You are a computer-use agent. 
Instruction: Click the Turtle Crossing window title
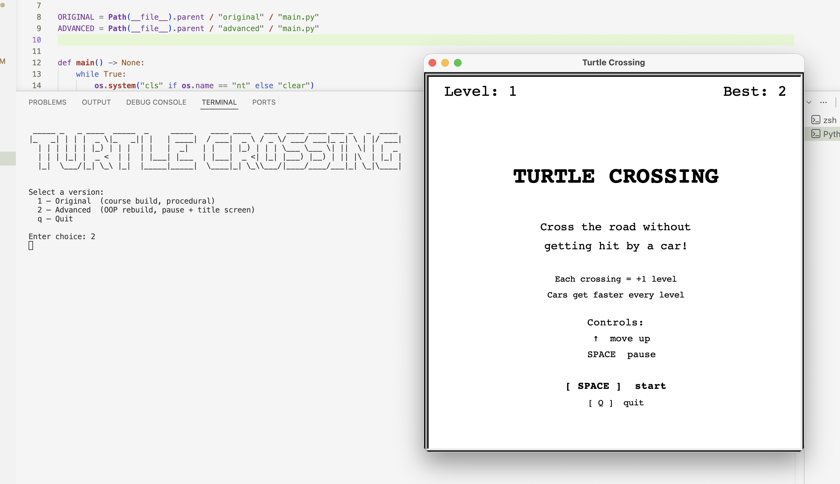coord(613,62)
